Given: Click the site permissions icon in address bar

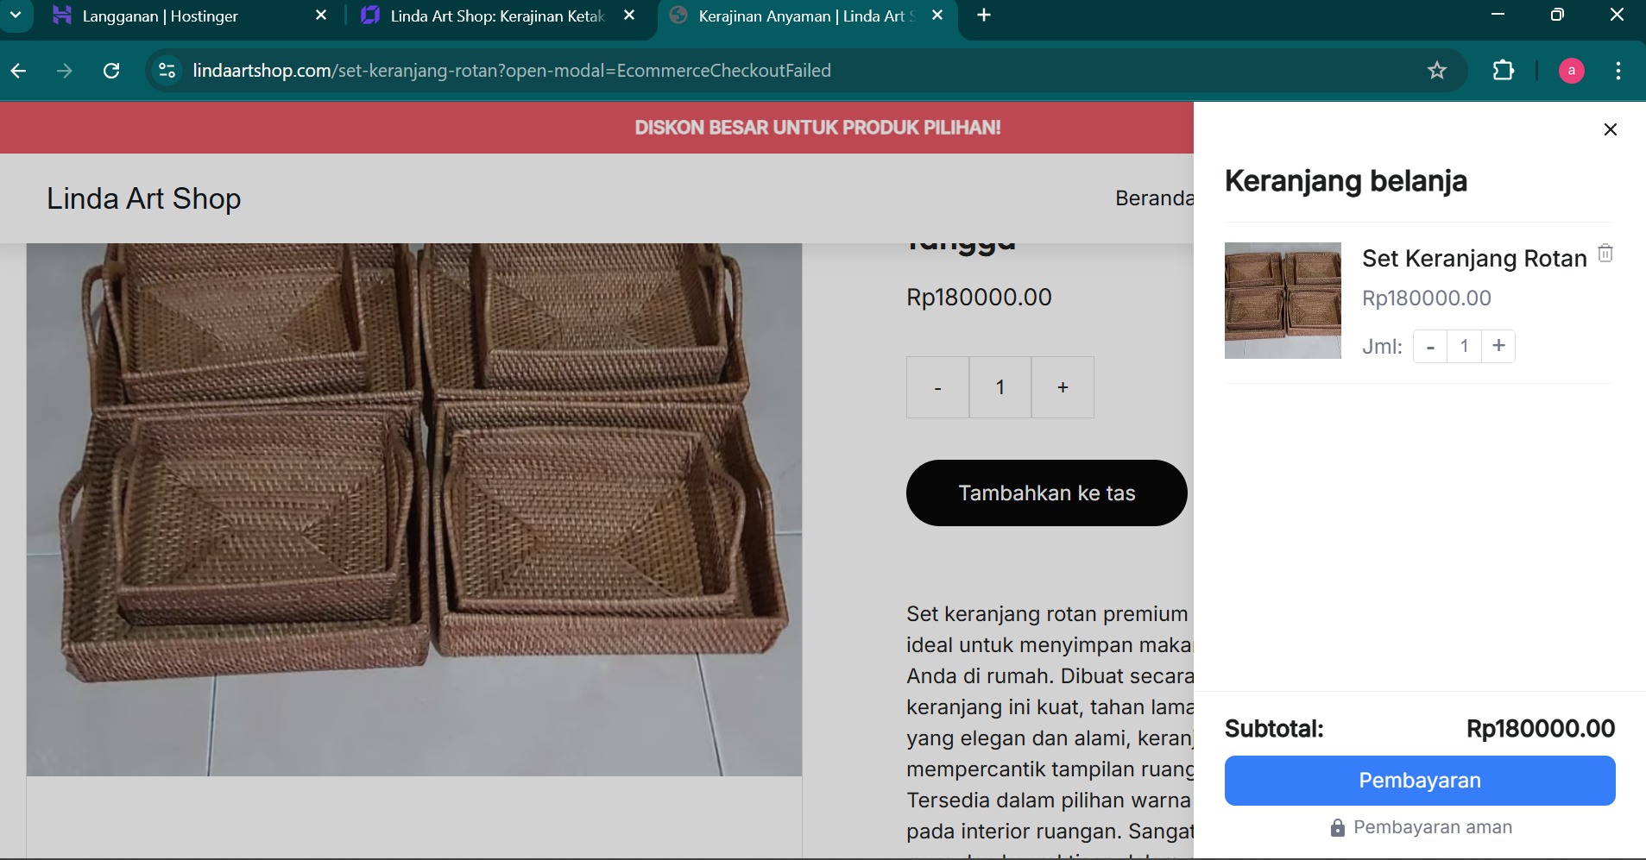Looking at the screenshot, I should tap(165, 71).
